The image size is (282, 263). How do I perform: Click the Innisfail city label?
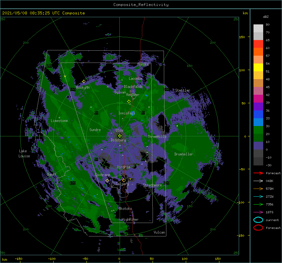pos(127,113)
